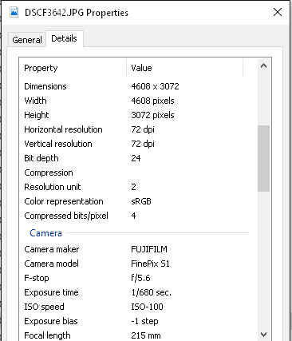Click the scrollbar down arrow

click(x=263, y=335)
